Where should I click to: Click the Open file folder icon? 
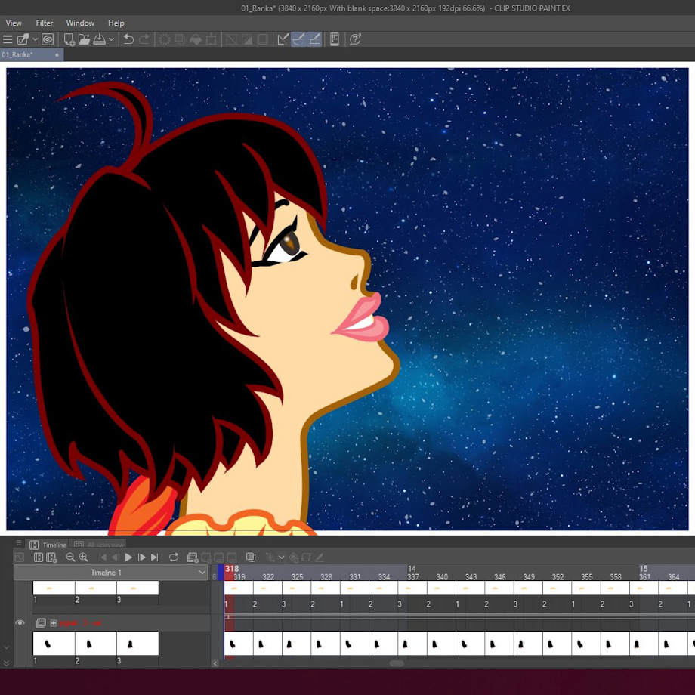coord(84,39)
